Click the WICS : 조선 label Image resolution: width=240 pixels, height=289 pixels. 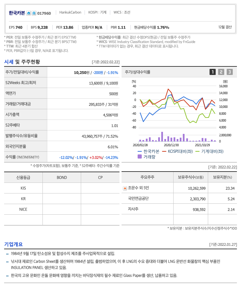point(122,12)
